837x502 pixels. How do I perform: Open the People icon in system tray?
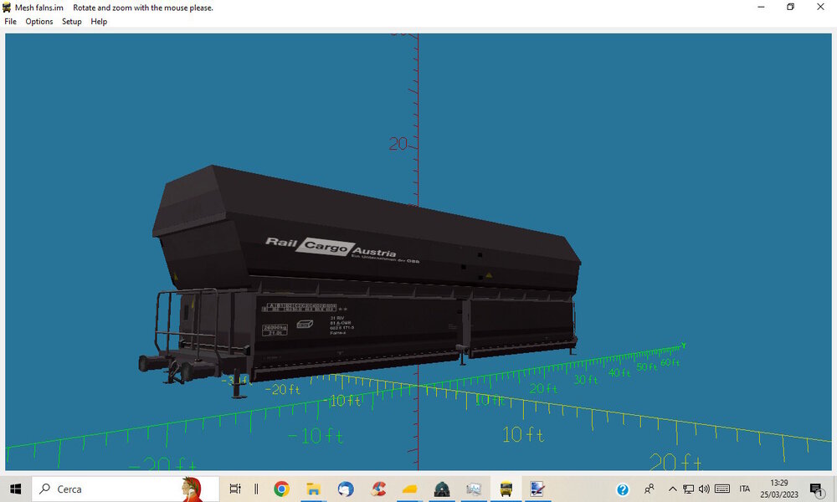650,489
